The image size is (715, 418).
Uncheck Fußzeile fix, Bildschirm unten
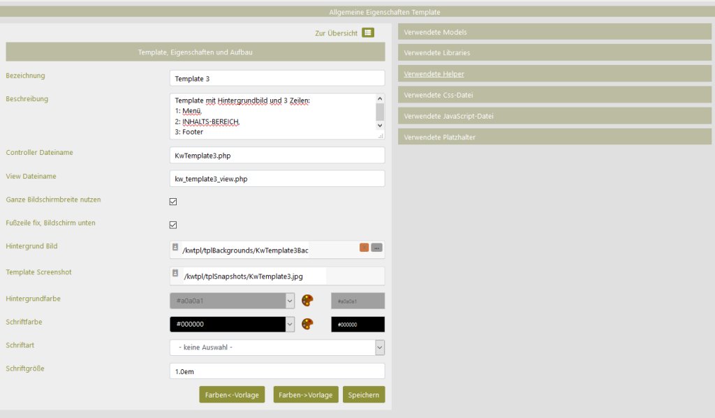click(173, 225)
